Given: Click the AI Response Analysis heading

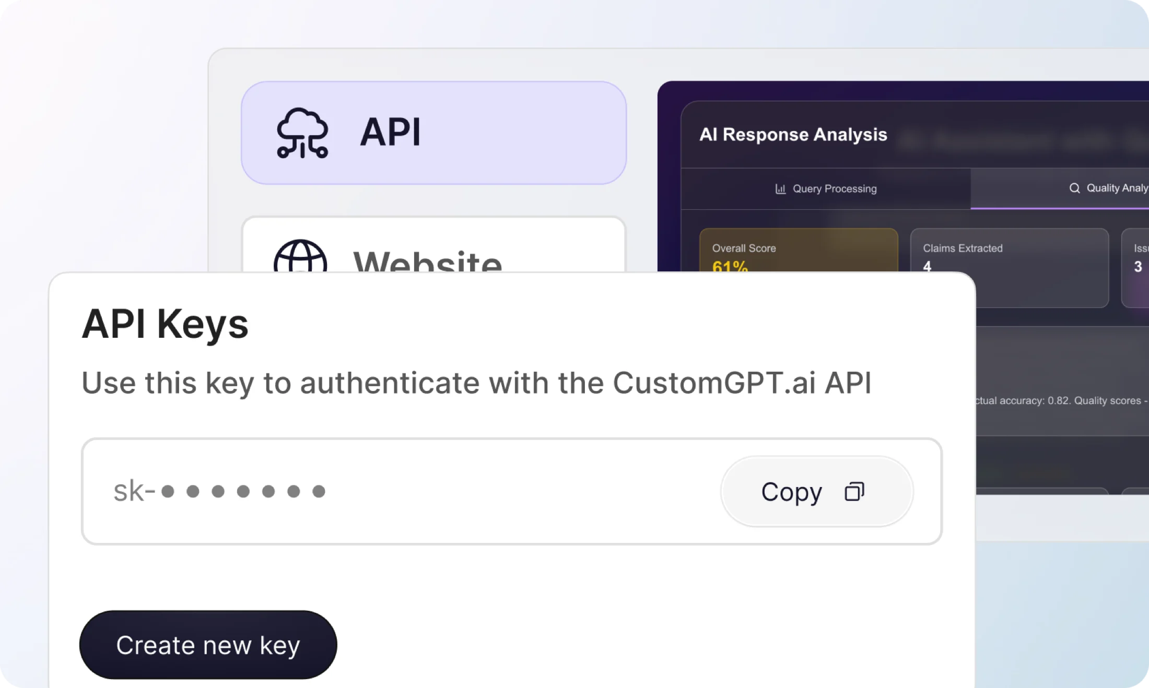Looking at the screenshot, I should (793, 135).
